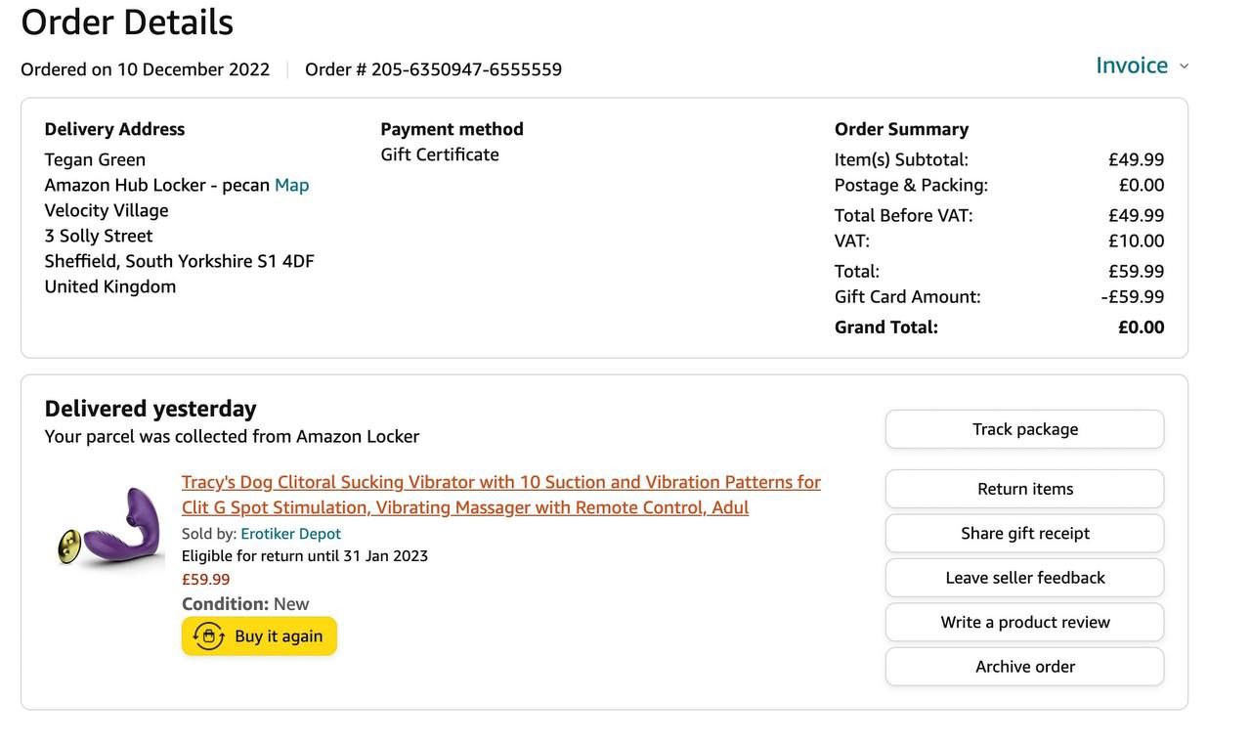The image size is (1251, 744).
Task: Click the Ordered on date text
Action: (145, 69)
